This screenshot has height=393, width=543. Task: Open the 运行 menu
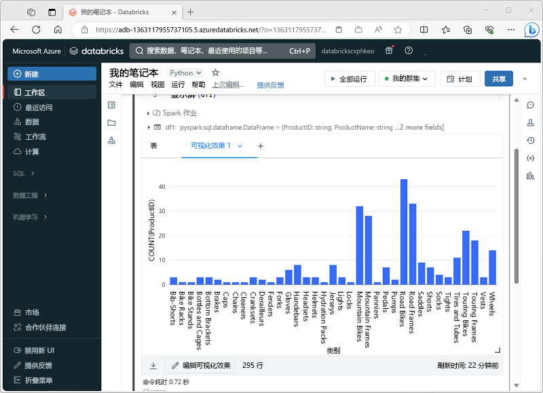(x=178, y=84)
